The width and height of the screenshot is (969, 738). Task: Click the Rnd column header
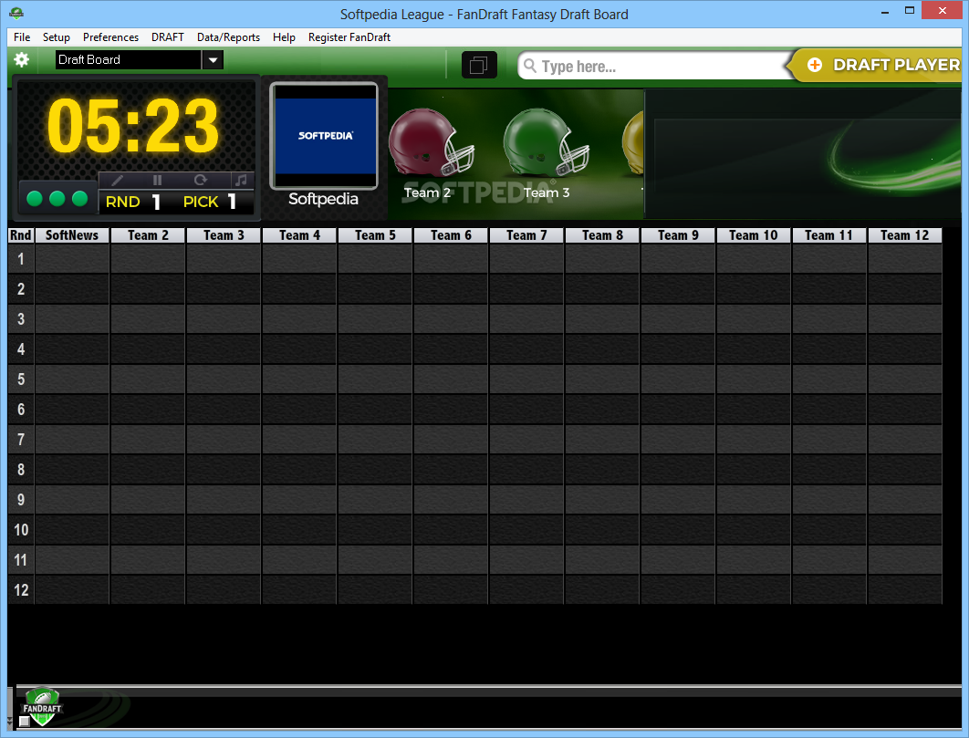pos(20,234)
